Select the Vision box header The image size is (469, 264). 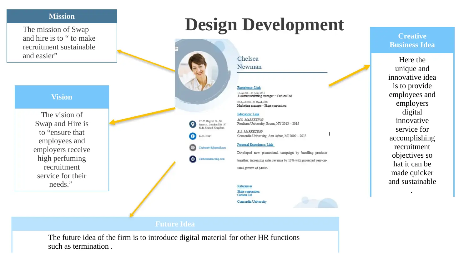click(x=62, y=97)
